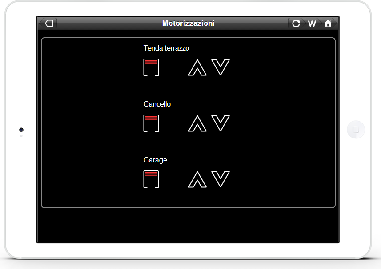The width and height of the screenshot is (381, 269).
Task: Open the W menu in header
Action: click(312, 24)
